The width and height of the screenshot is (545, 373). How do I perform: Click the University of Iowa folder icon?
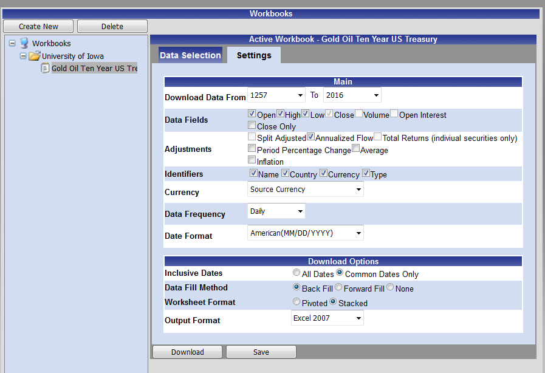tap(35, 56)
